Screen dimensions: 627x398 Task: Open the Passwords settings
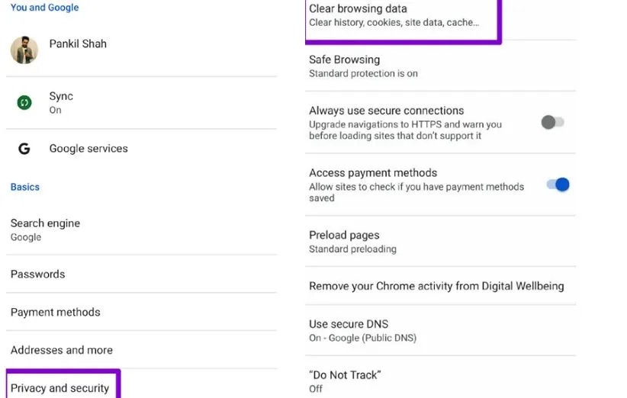tap(37, 274)
